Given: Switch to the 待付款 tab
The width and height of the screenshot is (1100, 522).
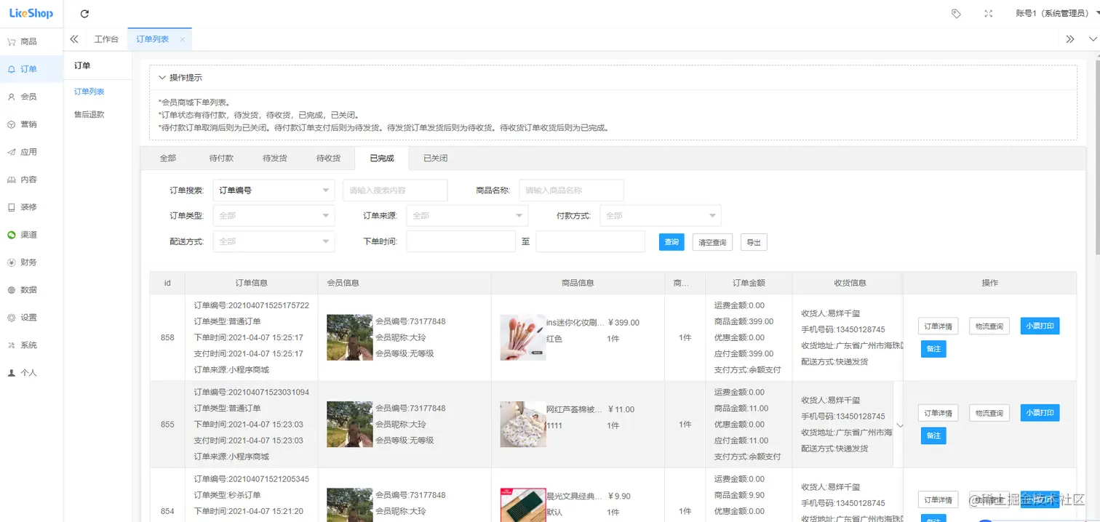Looking at the screenshot, I should pyautogui.click(x=221, y=158).
